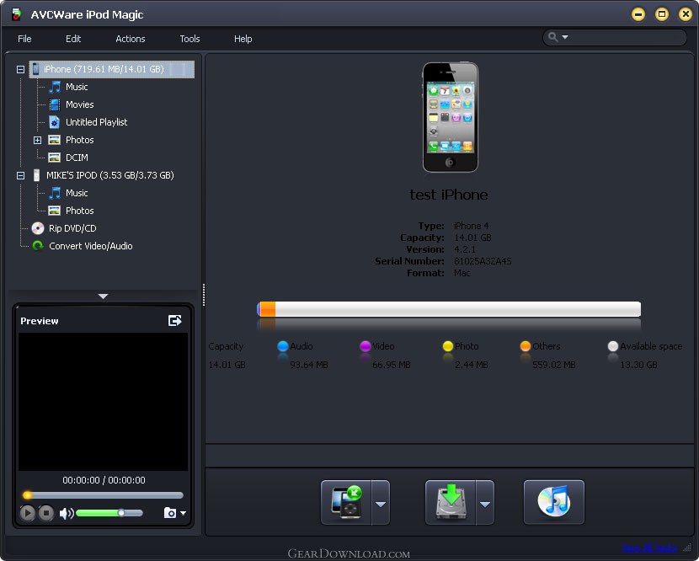Click the purple Video legend dot

[x=366, y=346]
